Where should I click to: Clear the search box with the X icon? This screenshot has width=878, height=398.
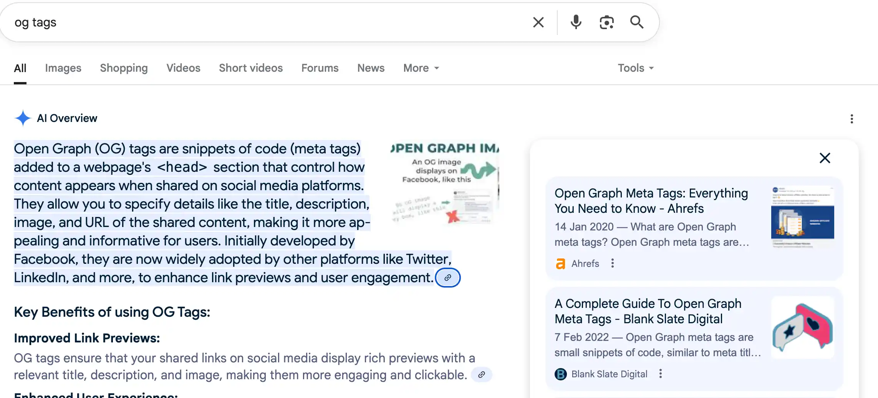point(538,22)
